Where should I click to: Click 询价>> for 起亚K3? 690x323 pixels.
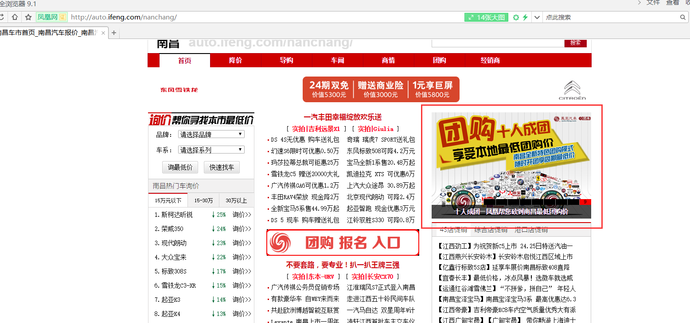242,300
